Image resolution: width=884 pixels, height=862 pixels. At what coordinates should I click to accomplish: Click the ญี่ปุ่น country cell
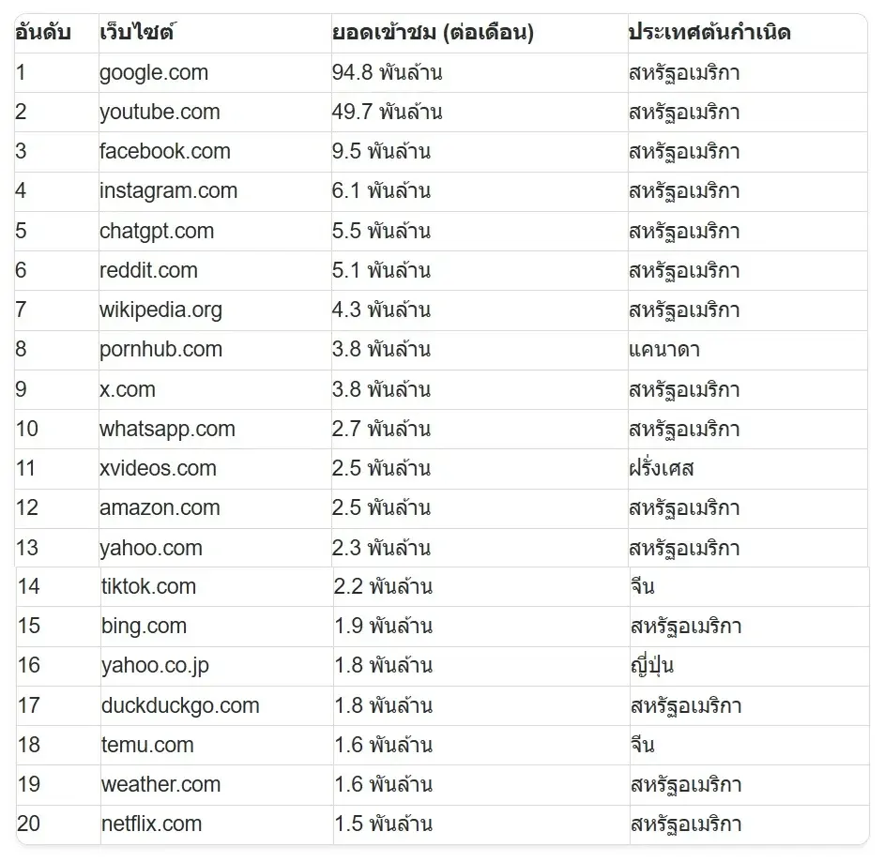tap(652, 666)
